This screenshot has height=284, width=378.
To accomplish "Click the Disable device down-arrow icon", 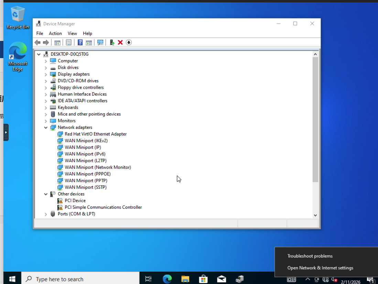I will (x=129, y=42).
